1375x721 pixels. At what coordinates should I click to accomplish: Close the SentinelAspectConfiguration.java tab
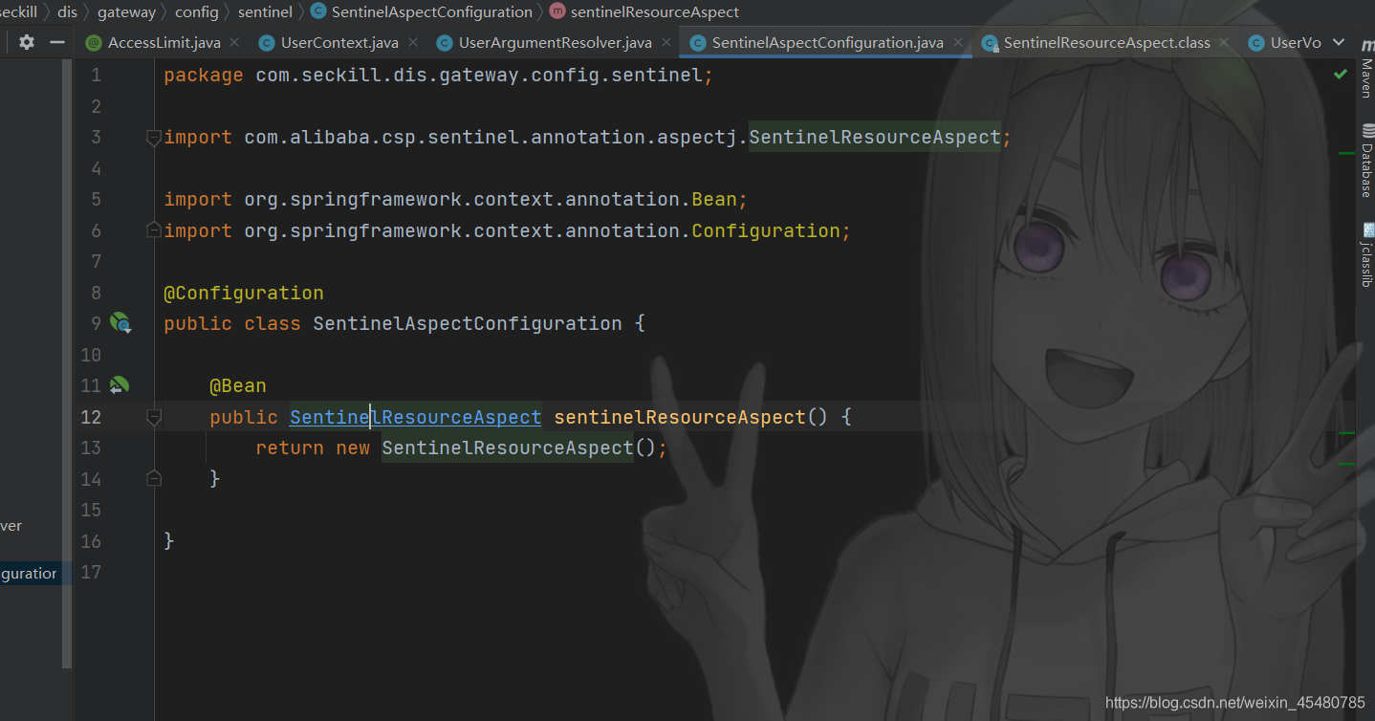click(x=958, y=43)
